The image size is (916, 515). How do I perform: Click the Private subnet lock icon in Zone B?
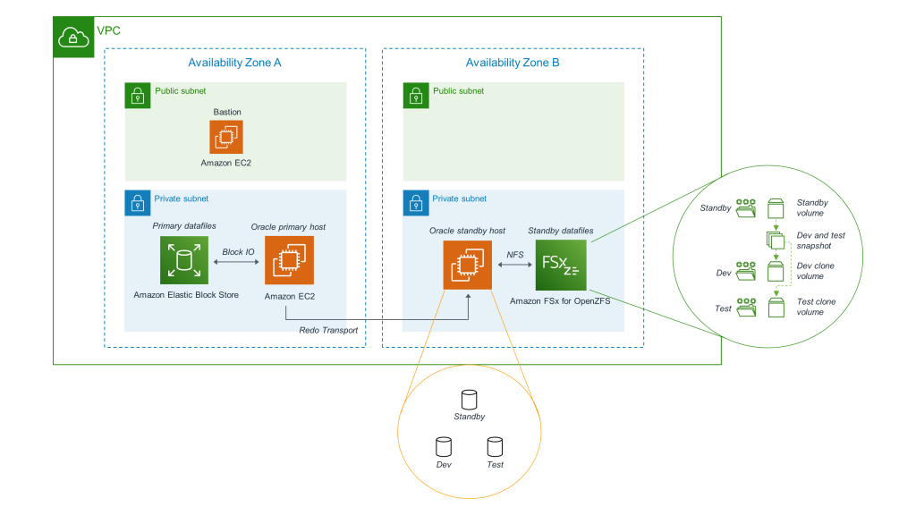tap(415, 203)
